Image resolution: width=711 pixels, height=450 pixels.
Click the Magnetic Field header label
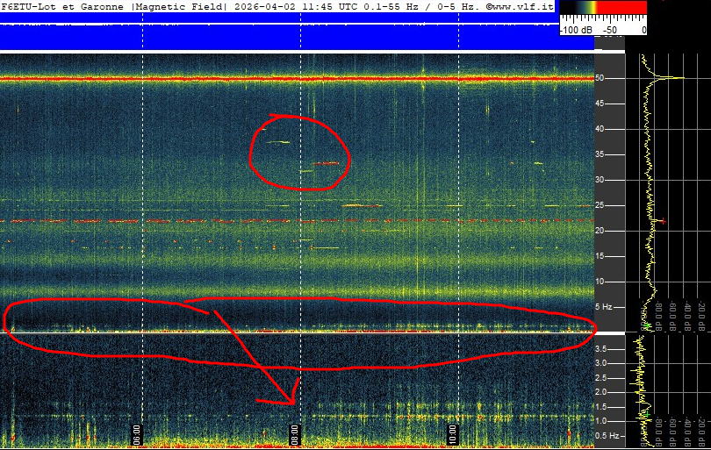[181, 6]
